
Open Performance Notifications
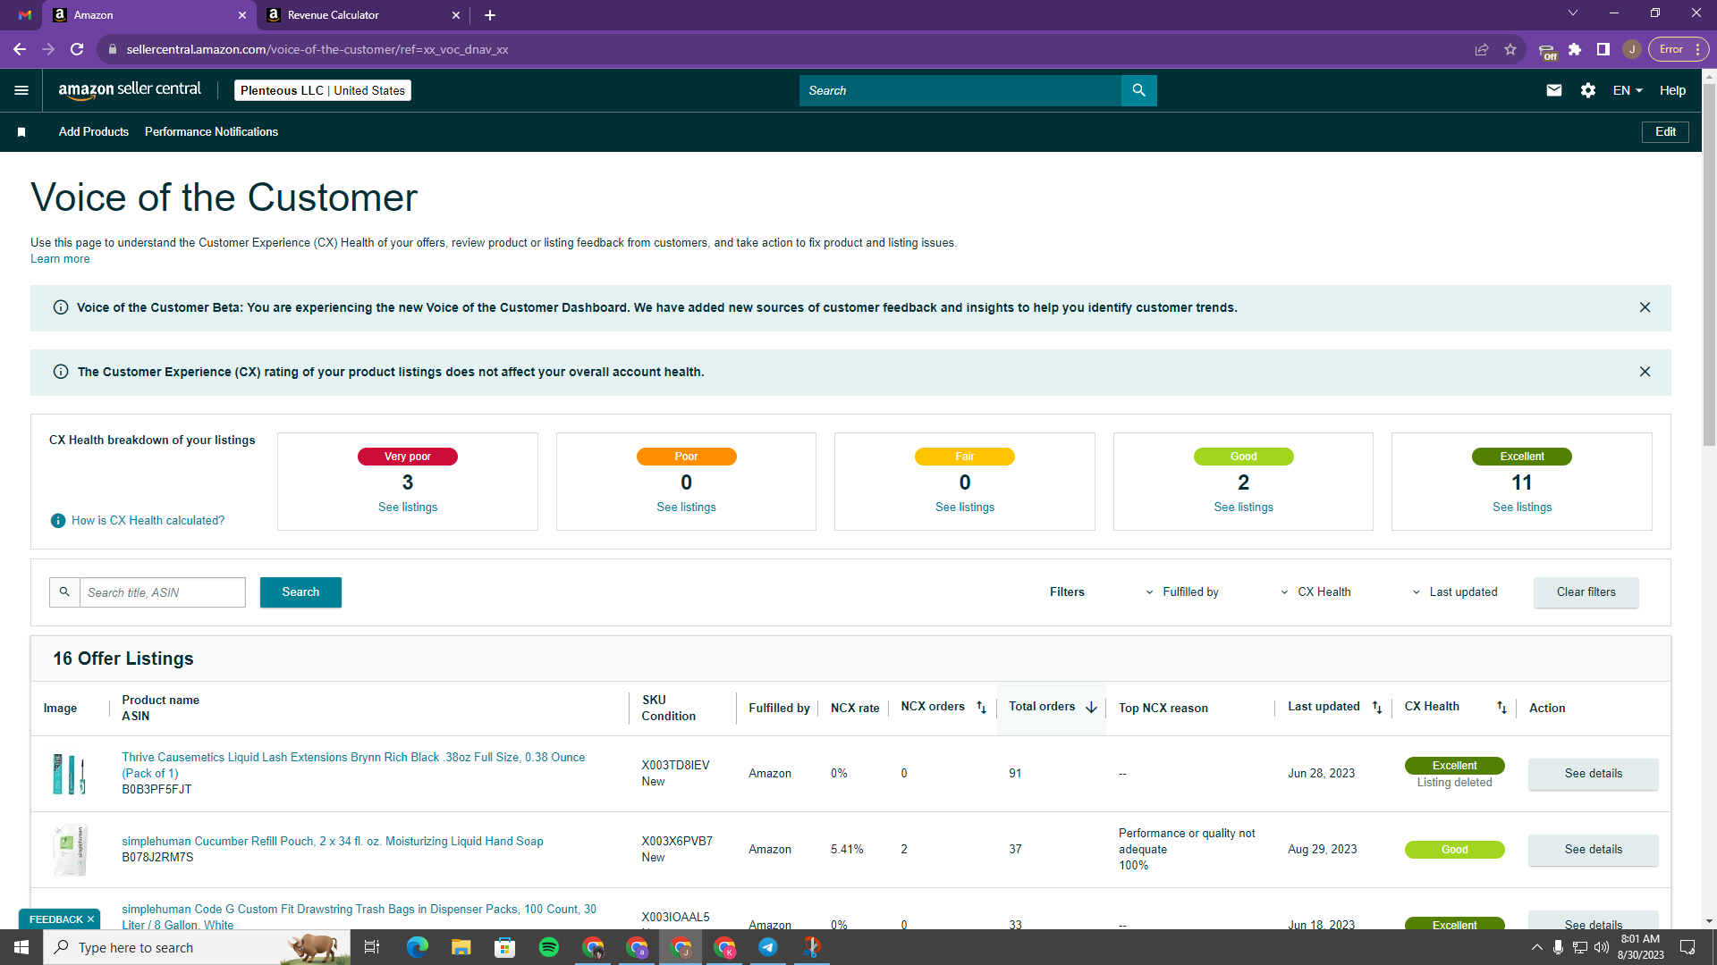point(211,132)
